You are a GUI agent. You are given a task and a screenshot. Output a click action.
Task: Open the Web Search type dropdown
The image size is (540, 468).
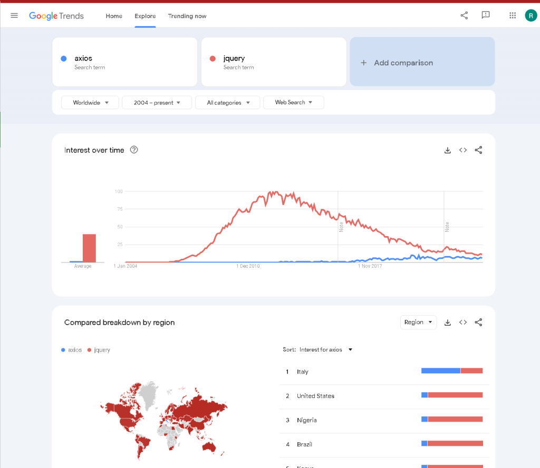click(x=293, y=102)
